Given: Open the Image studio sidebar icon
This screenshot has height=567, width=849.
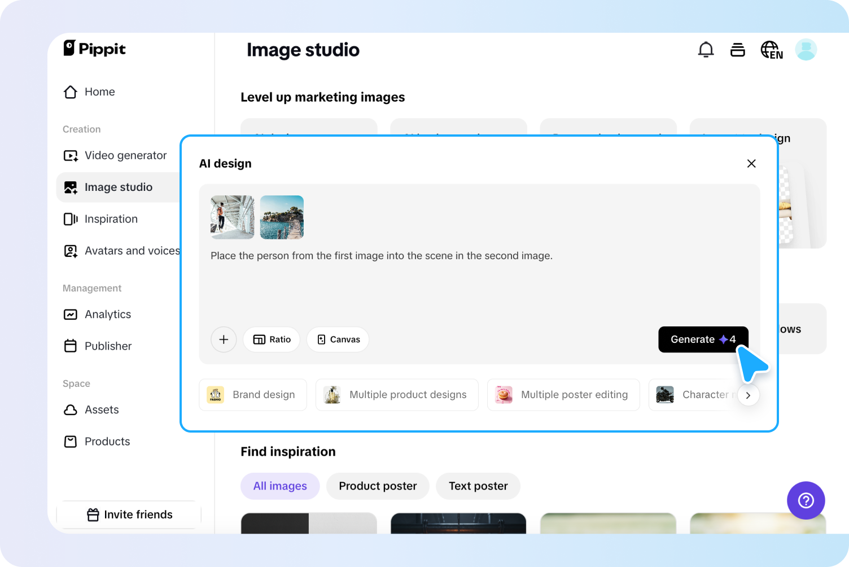Looking at the screenshot, I should click(x=70, y=187).
